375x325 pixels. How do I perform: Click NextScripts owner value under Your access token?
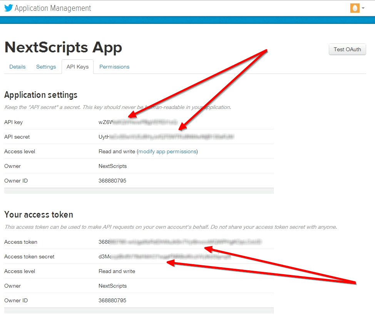(113, 286)
